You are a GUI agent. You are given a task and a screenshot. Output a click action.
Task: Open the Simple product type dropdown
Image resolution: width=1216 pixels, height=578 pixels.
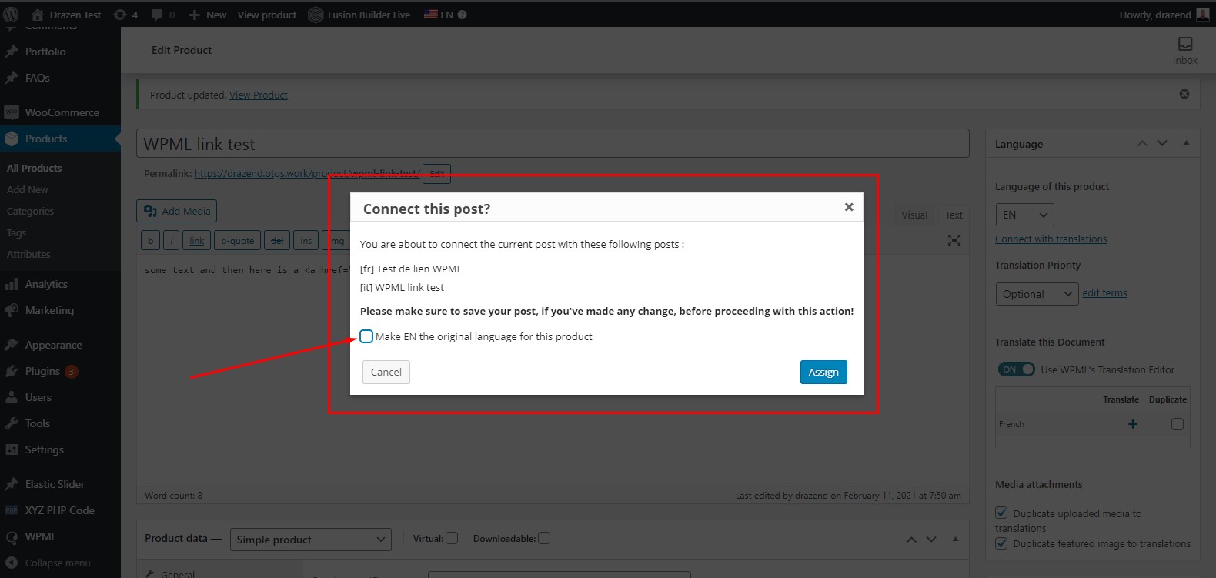coord(311,540)
